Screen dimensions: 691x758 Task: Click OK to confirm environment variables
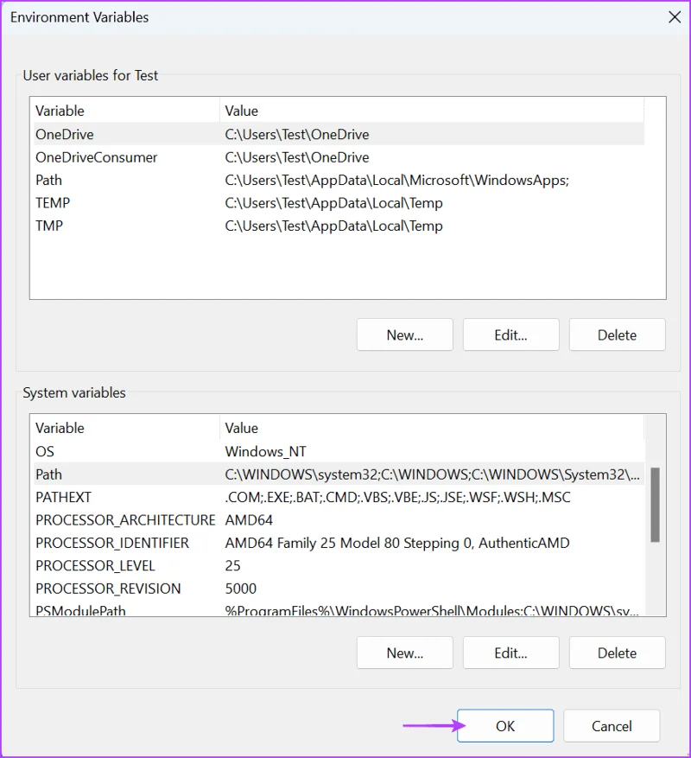[x=505, y=726]
